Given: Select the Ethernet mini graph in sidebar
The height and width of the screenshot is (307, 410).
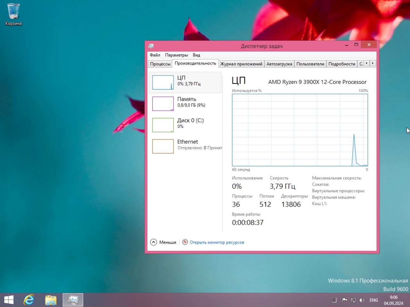Looking at the screenshot, I should [163, 146].
